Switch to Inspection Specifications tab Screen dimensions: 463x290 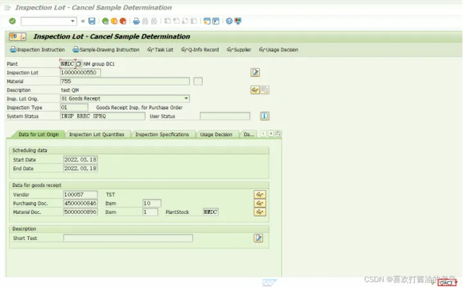pos(162,134)
